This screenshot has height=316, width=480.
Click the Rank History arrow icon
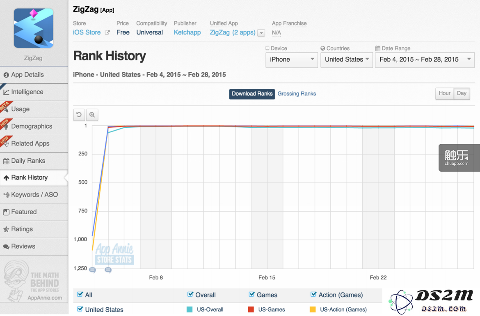tap(6, 178)
